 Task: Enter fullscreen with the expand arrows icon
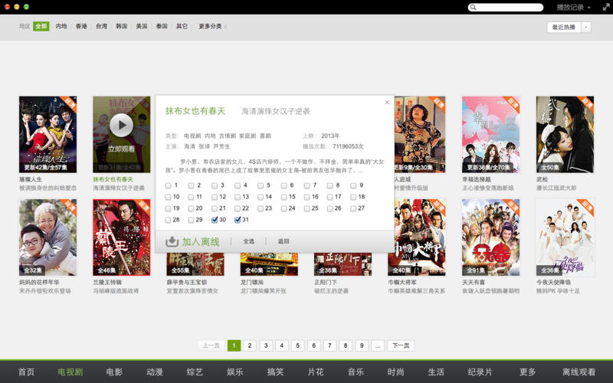[605, 8]
